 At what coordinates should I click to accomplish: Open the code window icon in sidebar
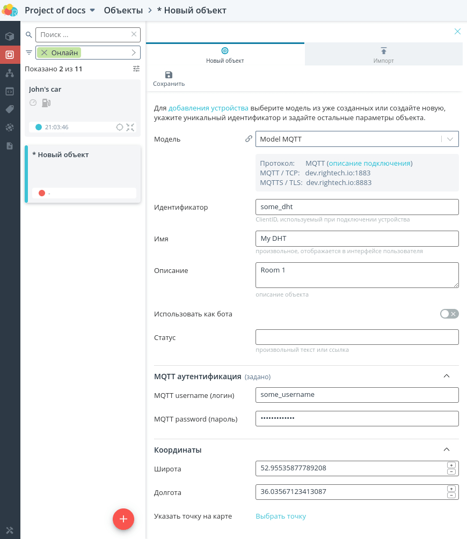tap(10, 91)
